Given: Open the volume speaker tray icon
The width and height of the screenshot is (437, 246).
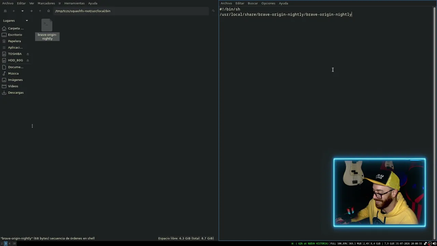Looking at the screenshot, I should click(x=434, y=244).
